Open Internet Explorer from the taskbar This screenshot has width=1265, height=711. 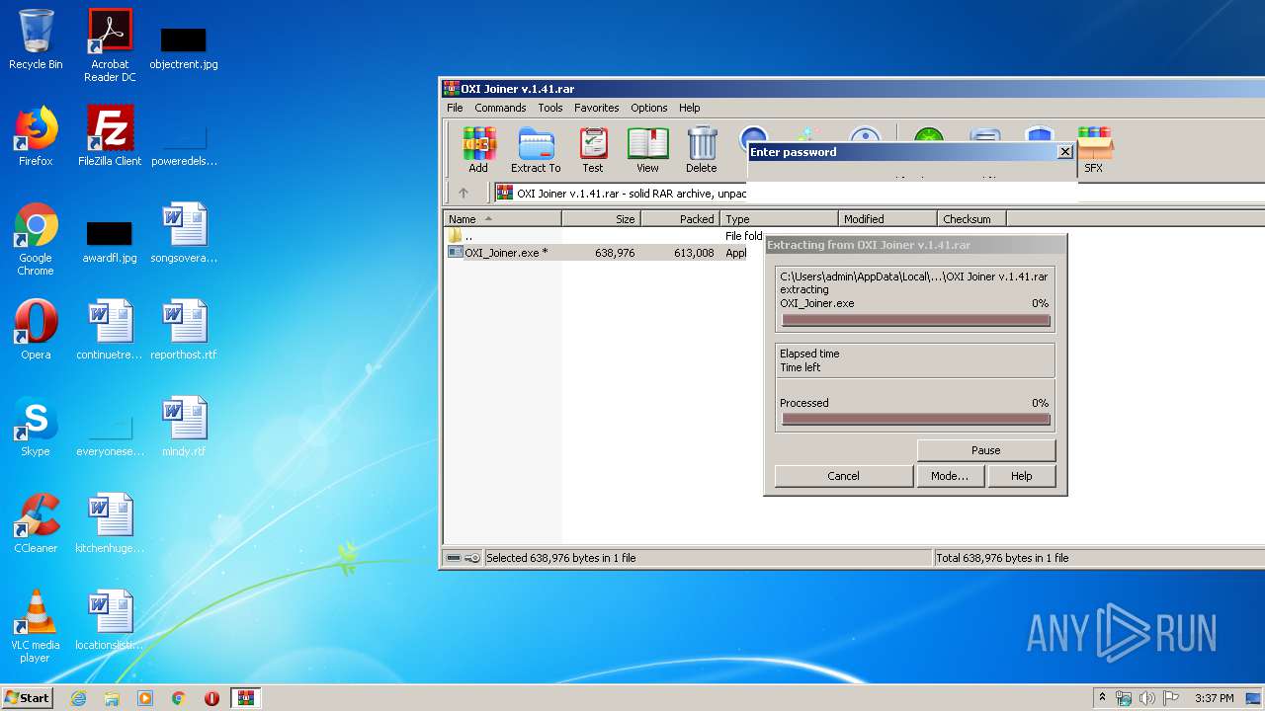(x=79, y=698)
